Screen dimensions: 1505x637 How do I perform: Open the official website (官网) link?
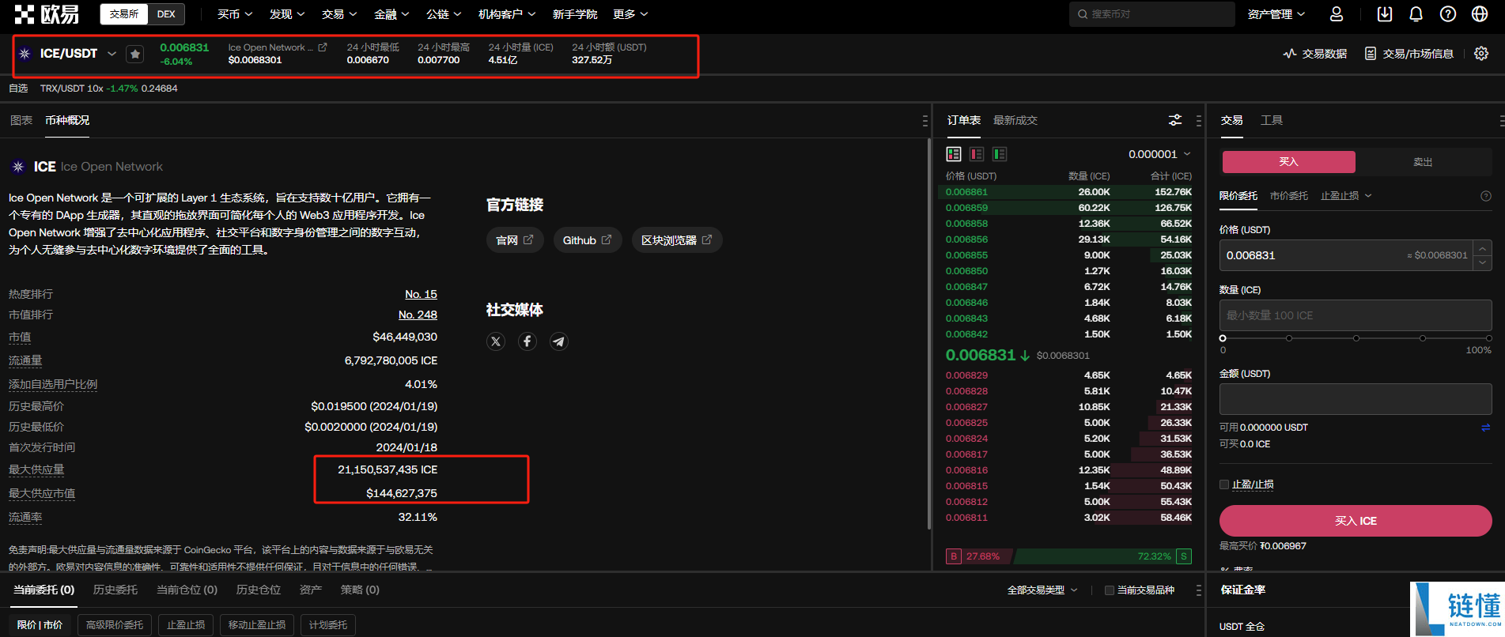[515, 240]
